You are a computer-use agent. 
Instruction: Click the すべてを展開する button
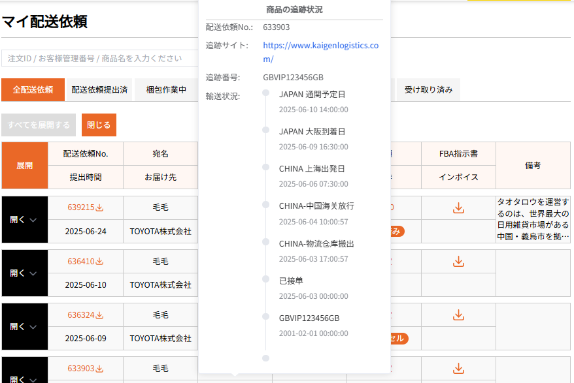tap(39, 125)
